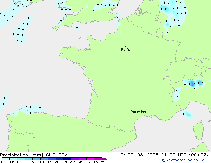Click the Paris location dot
The image size is (211, 163).
coord(126,47)
